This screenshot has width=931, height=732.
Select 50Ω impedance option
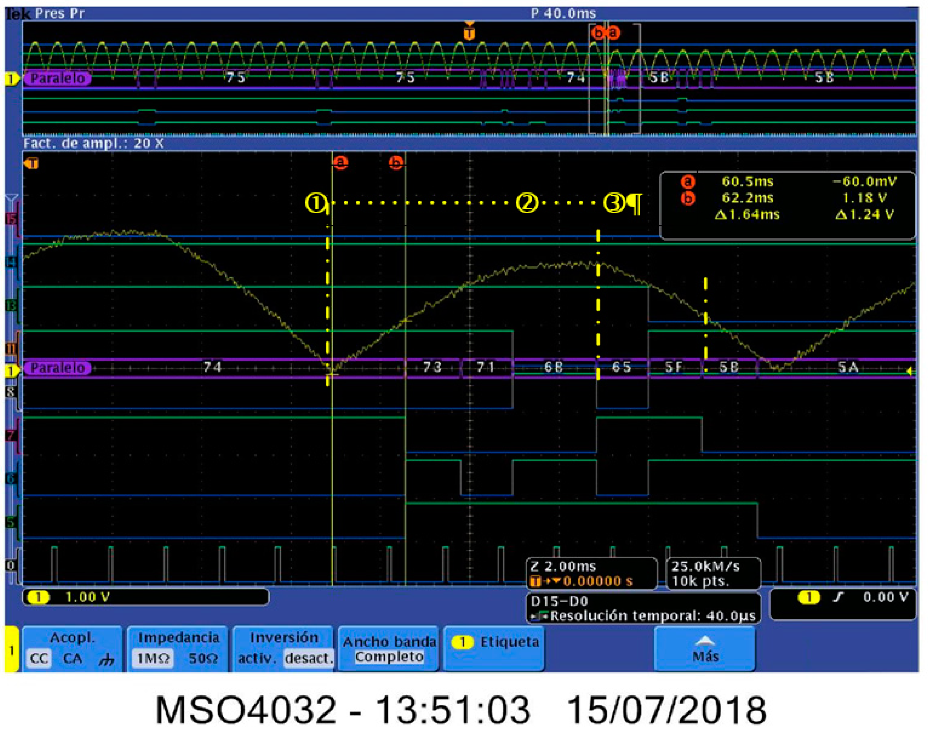[x=203, y=658]
